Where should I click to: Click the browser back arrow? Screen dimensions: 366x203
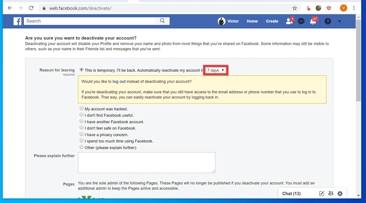[x=10, y=8]
